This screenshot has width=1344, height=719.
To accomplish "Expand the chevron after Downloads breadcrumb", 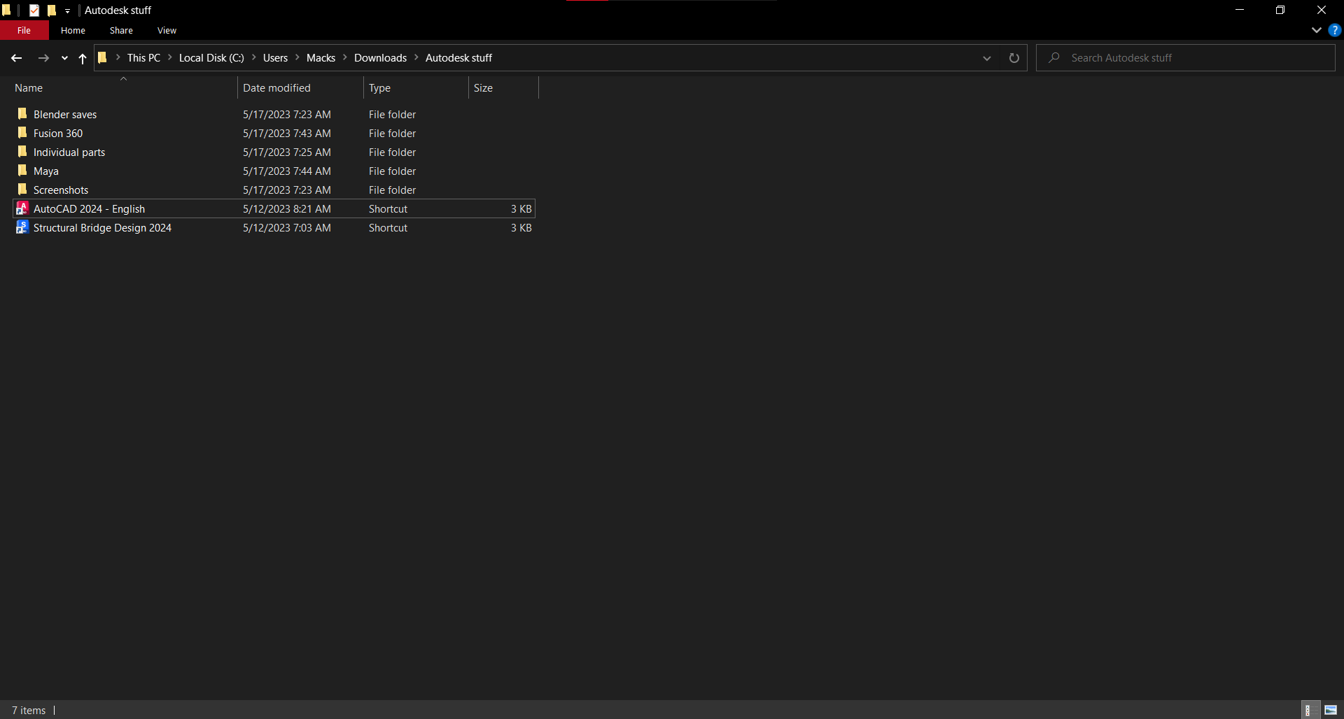I will point(416,57).
